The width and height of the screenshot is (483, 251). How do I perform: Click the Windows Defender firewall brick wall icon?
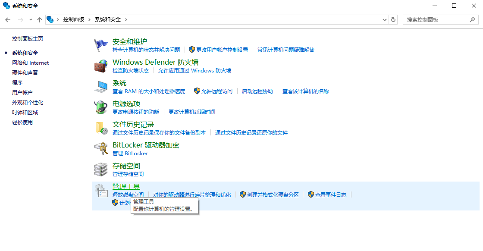[x=101, y=66]
